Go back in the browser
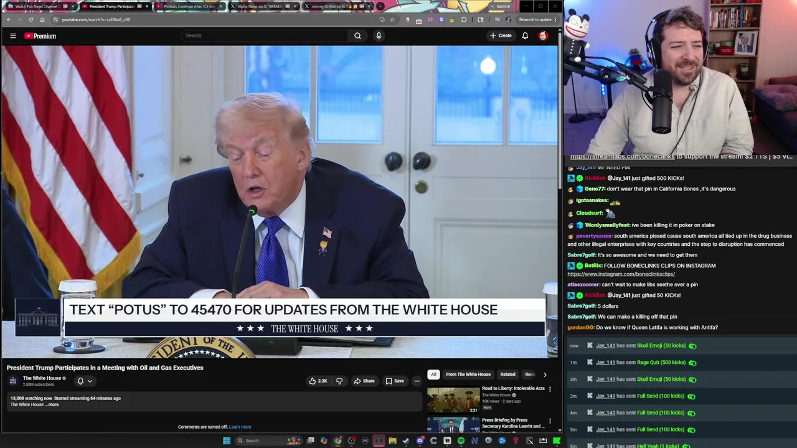Screen dimensions: 797x448 pos(9,19)
